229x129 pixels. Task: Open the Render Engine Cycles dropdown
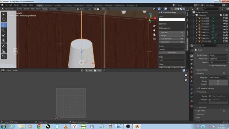[x=218, y=55]
